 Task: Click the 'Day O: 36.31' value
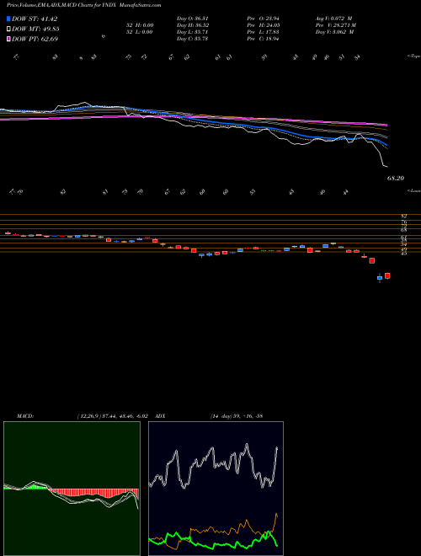click(x=192, y=19)
